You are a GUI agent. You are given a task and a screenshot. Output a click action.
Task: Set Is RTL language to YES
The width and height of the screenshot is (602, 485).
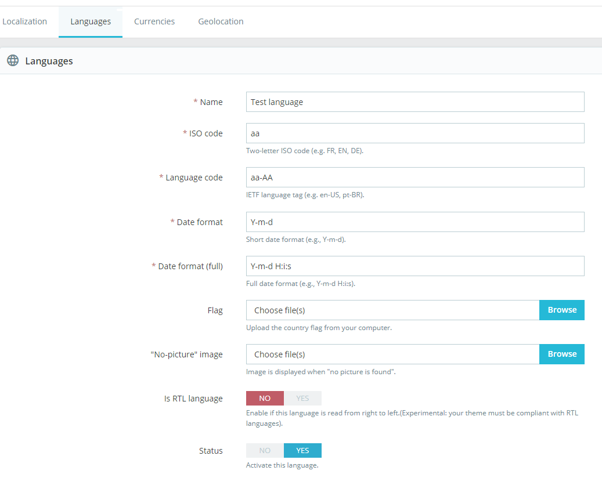click(302, 399)
